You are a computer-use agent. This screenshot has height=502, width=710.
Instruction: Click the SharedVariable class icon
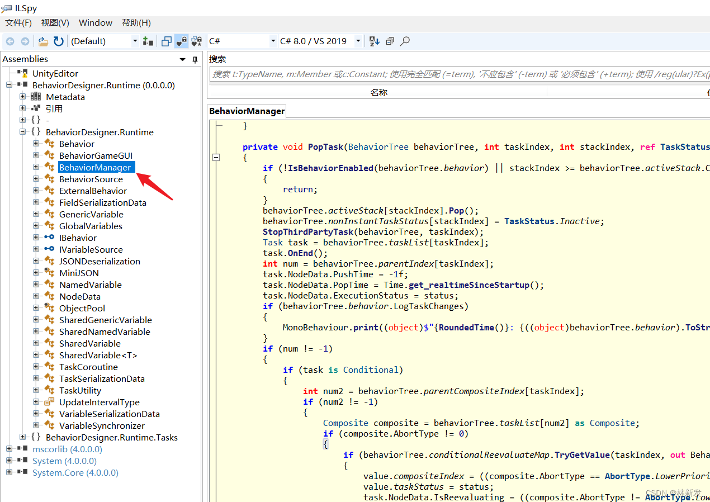tap(49, 343)
